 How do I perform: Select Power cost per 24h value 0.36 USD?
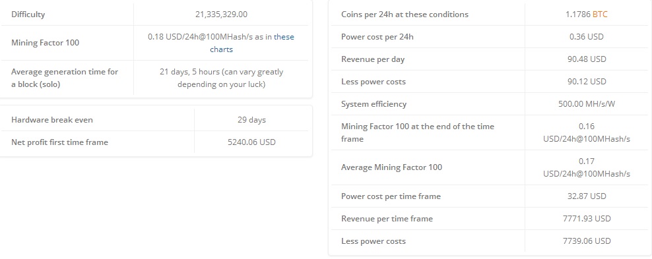[x=586, y=37]
